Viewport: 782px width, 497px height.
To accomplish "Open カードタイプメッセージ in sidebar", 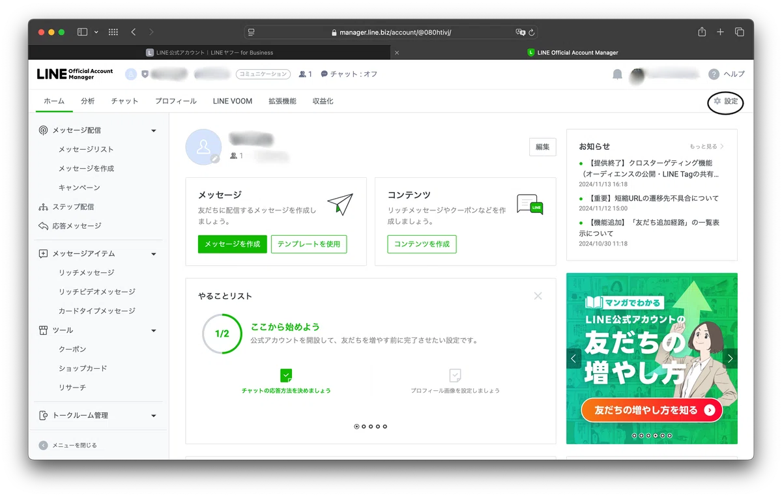I will click(97, 311).
